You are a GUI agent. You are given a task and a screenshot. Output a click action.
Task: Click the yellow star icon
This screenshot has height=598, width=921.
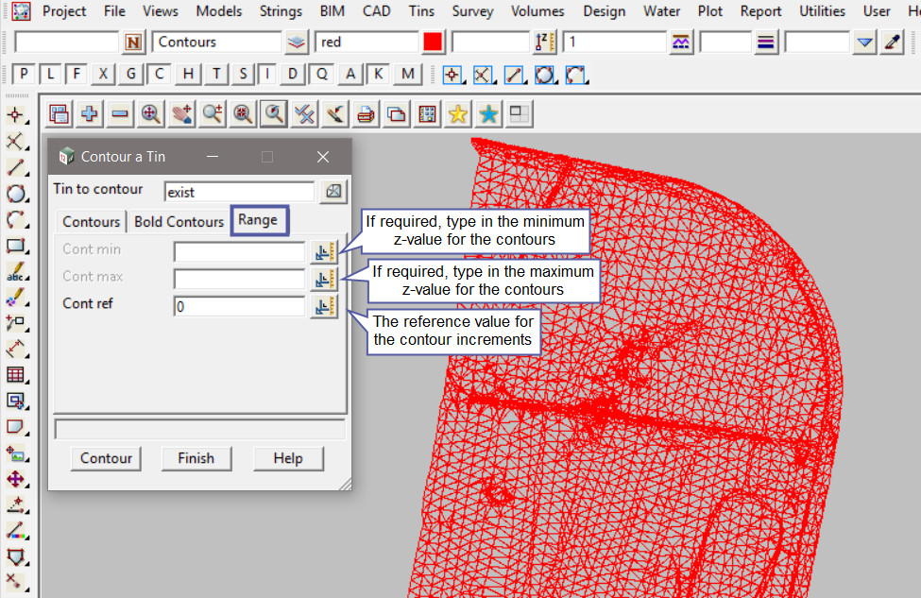point(457,114)
